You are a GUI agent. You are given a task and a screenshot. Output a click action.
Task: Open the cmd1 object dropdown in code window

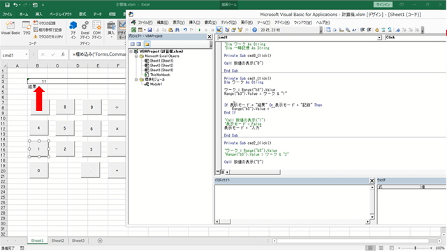pyautogui.click(x=379, y=38)
